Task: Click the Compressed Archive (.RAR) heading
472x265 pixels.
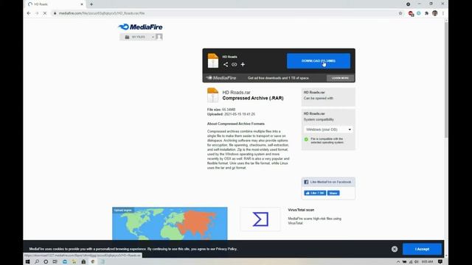Action: coord(253,98)
